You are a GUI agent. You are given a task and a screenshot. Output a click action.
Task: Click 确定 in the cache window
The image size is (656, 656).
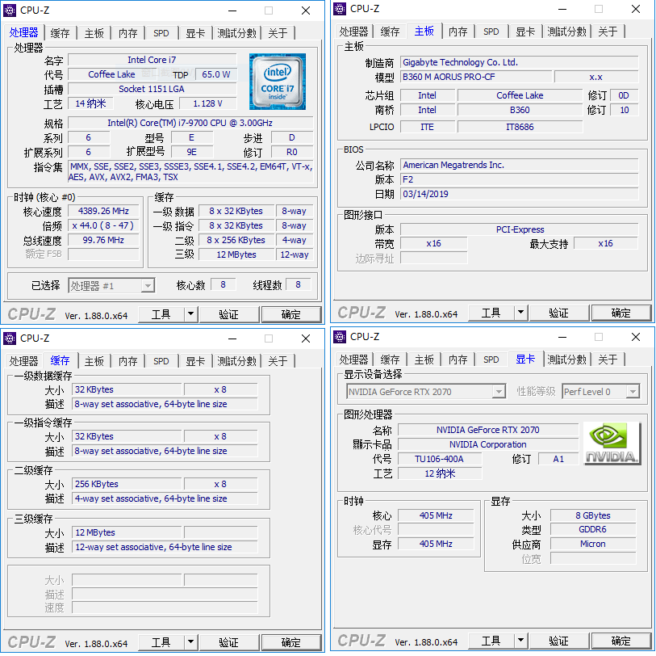(291, 642)
